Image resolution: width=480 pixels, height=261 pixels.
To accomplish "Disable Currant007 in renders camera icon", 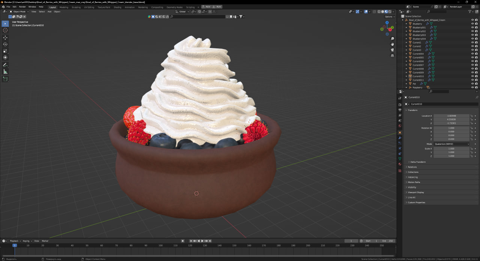I will click(477, 65).
